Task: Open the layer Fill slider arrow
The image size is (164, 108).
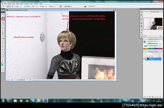Action: click(162, 56)
